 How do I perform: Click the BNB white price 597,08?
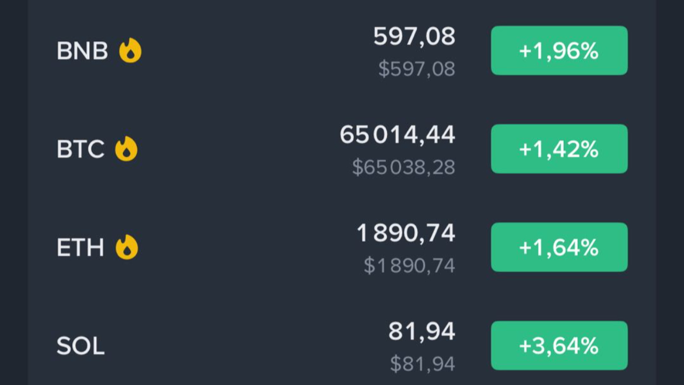tap(414, 36)
